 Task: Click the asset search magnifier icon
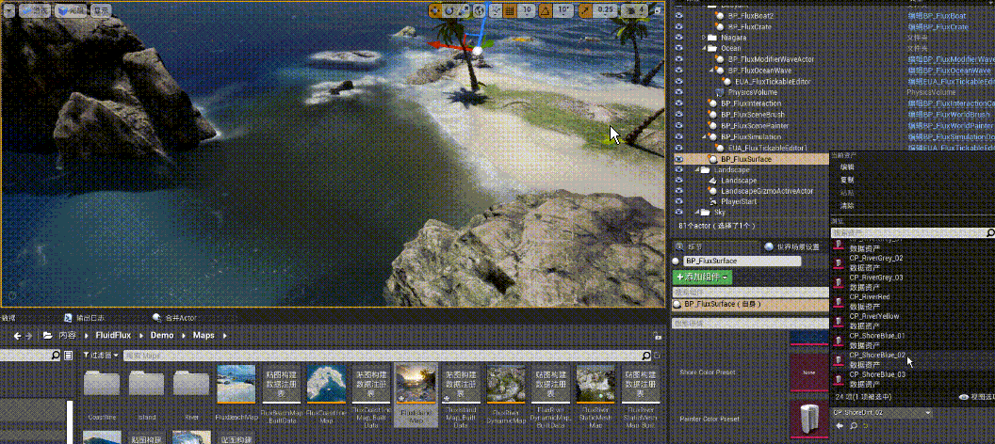tap(989, 232)
